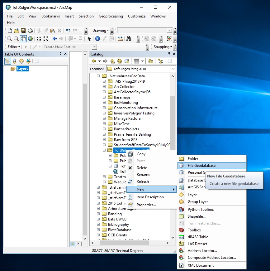Image resolution: width=270 pixels, height=271 pixels.
Task: Choose File Geodatabase from New submenu
Action: 201,166
